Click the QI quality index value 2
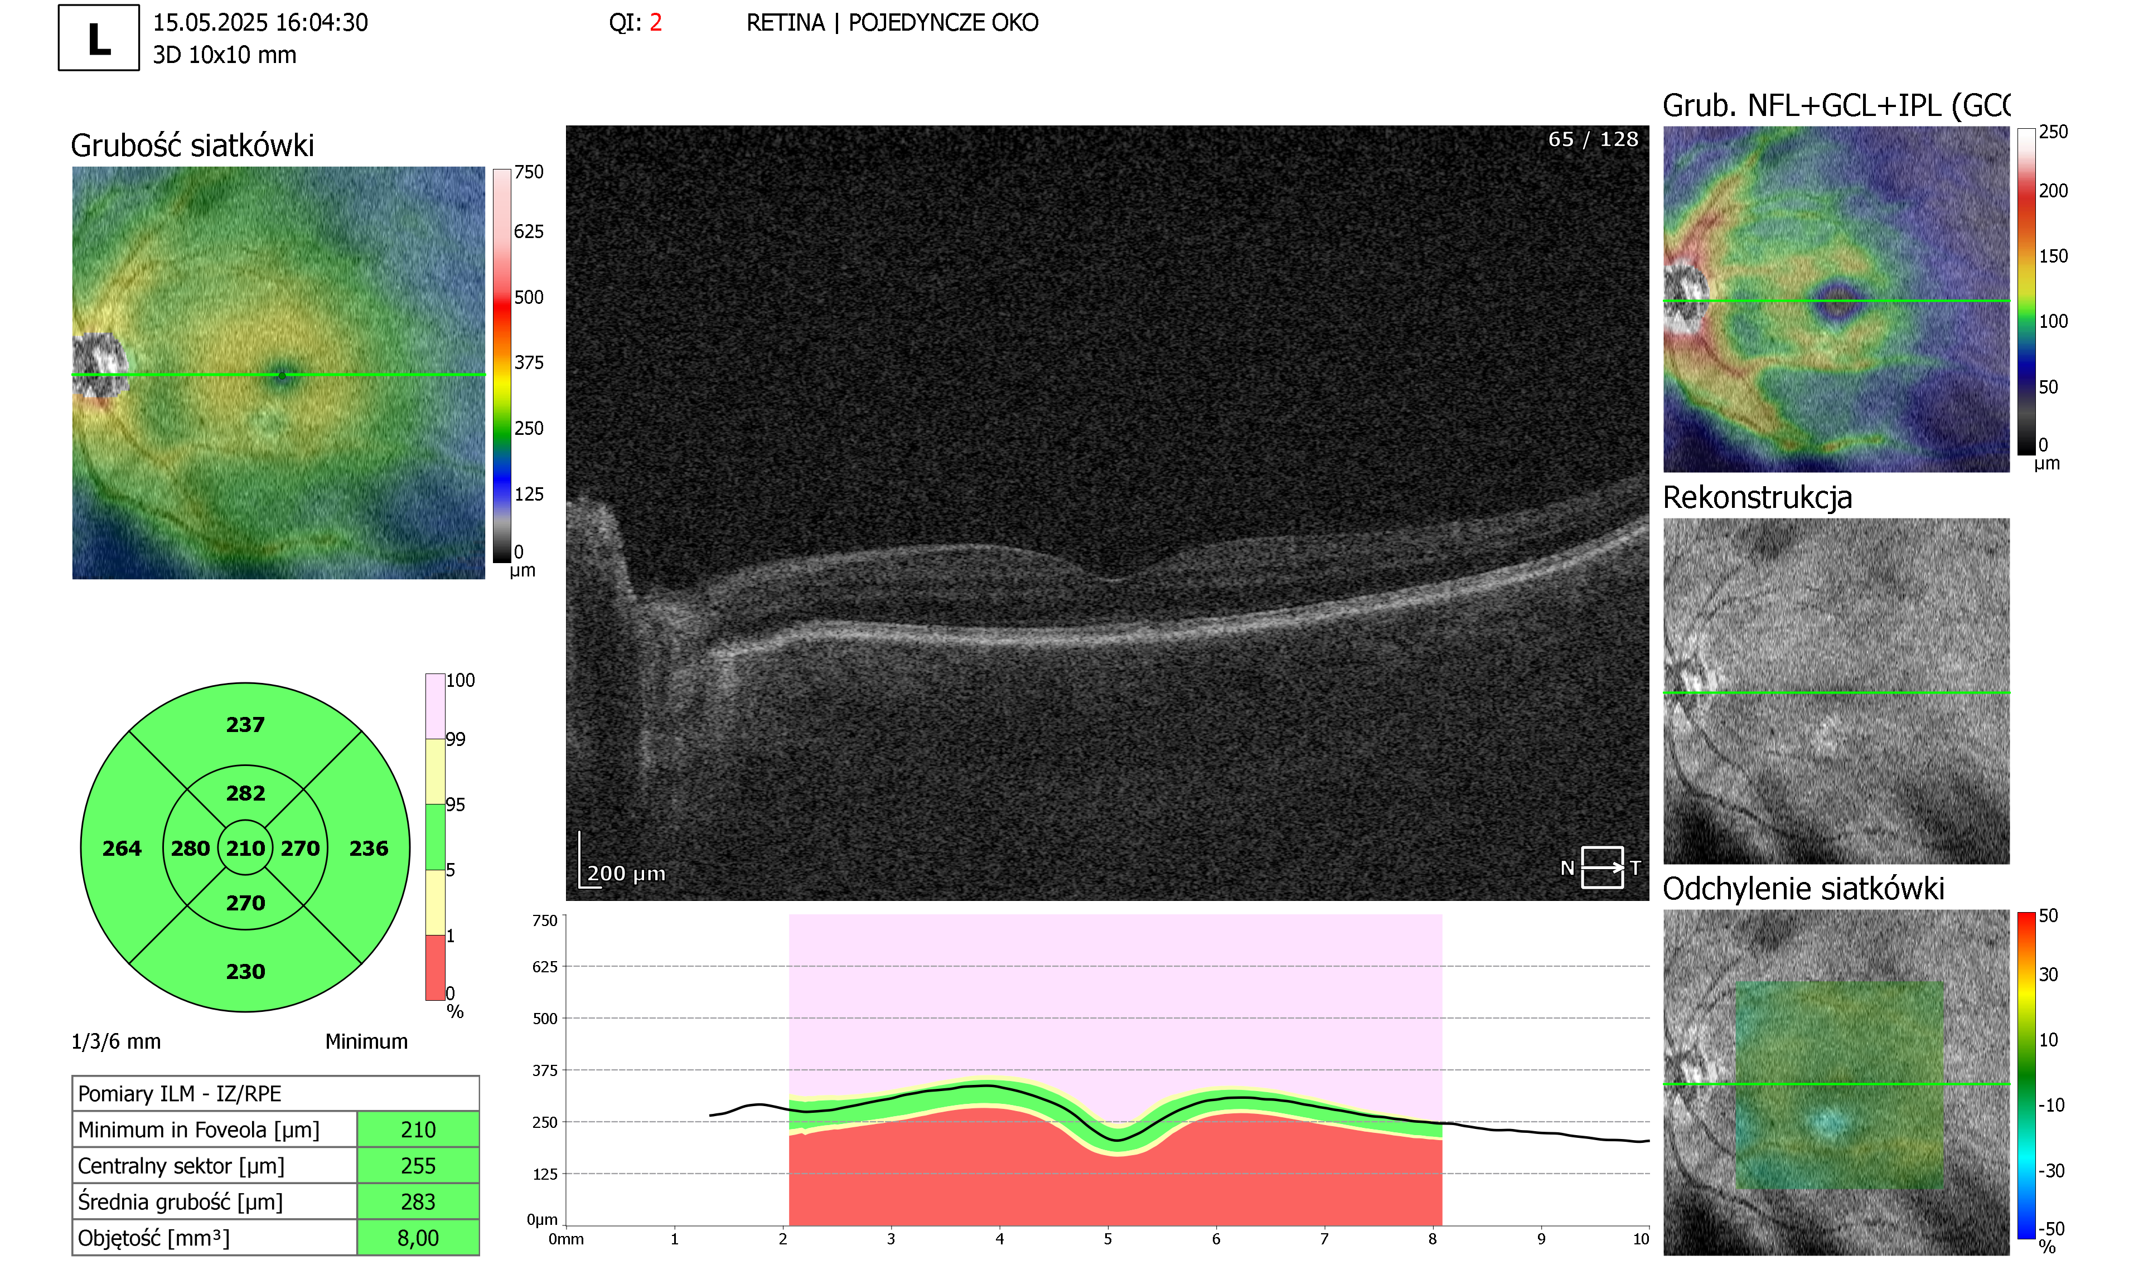The width and height of the screenshot is (2153, 1265). [x=655, y=22]
